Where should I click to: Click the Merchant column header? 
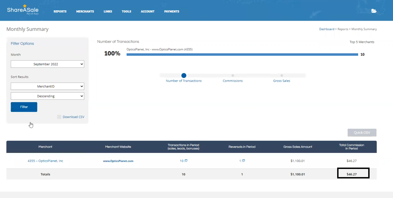(x=45, y=147)
